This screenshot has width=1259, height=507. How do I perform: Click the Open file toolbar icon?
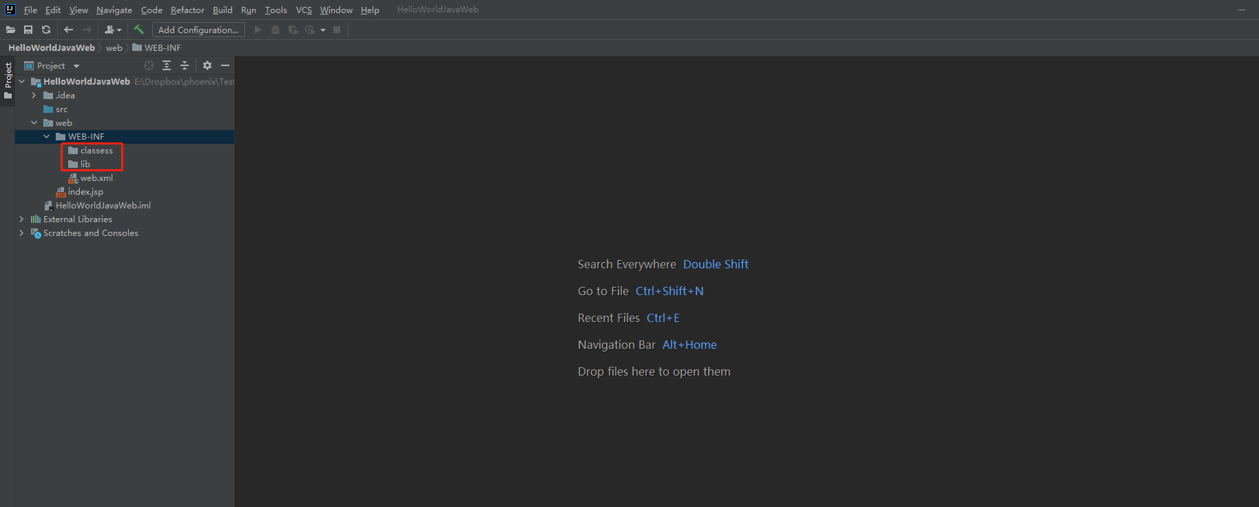[10, 30]
